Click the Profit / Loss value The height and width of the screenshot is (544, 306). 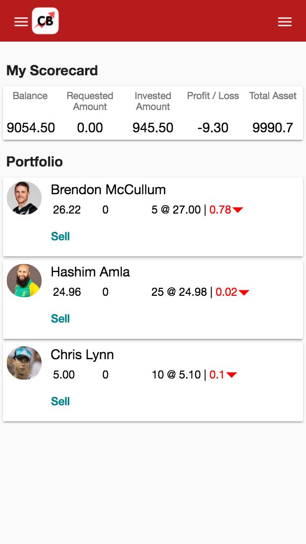click(213, 128)
